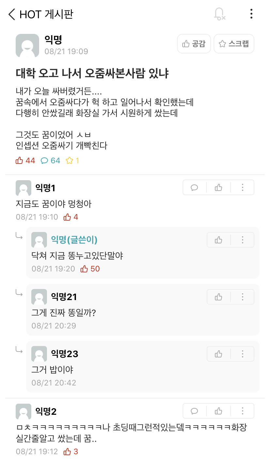Viewport: 270px width, 463px height.
Task: Reply to 익명1's comment via bubble icon
Action: point(194,187)
